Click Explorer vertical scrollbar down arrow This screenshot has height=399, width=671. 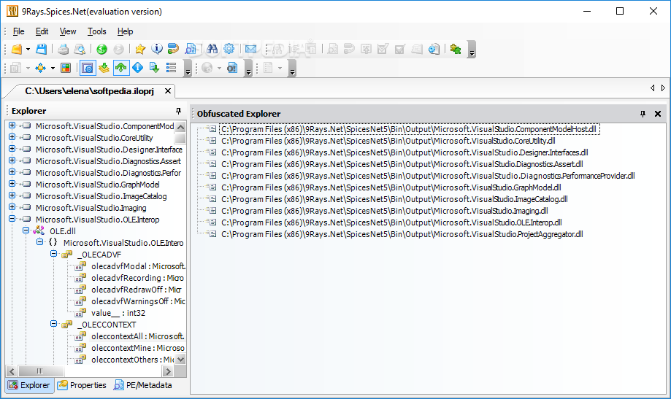[180, 360]
